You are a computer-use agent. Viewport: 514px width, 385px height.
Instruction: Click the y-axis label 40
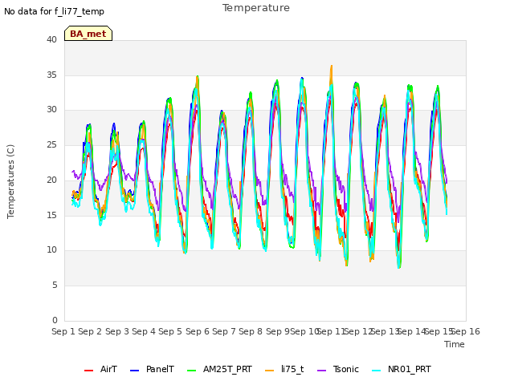click(x=51, y=39)
